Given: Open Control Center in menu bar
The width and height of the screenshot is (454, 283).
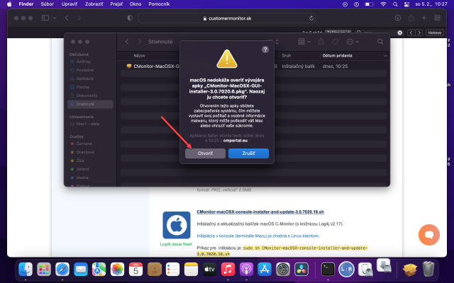Looking at the screenshot, I should (406, 4).
